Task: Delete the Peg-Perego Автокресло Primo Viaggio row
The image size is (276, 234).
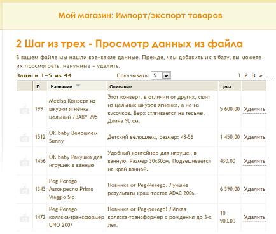Action: pos(254,189)
